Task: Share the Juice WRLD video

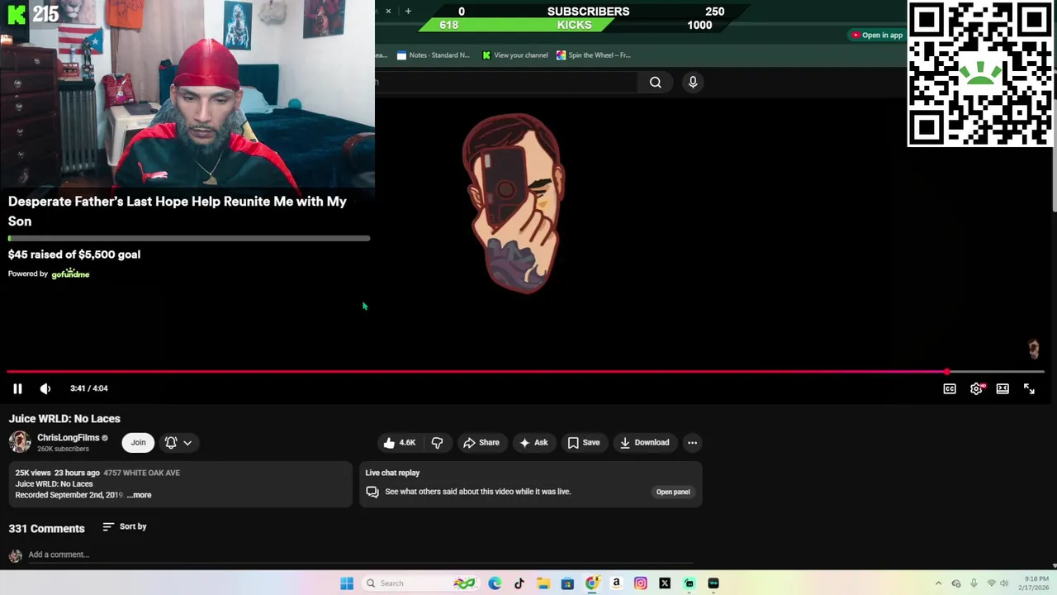Action: click(481, 443)
